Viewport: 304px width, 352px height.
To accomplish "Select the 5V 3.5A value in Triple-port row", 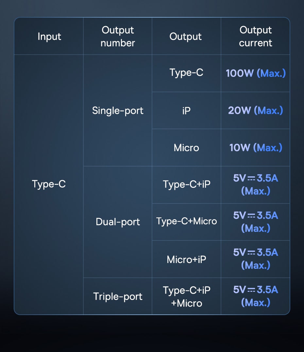I will [x=256, y=296].
